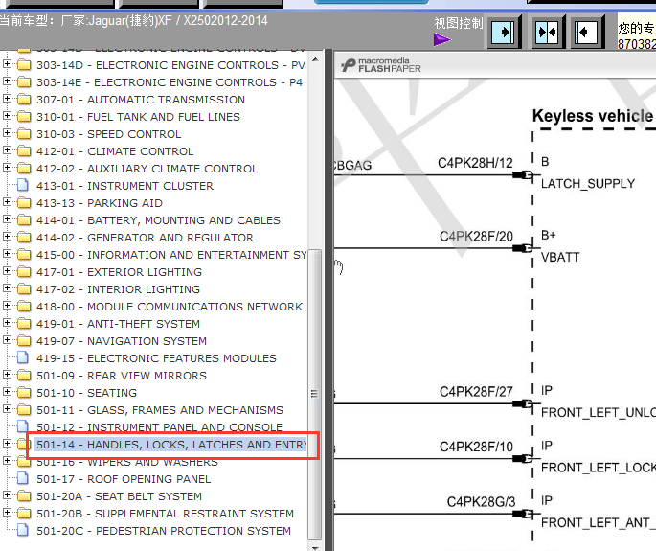Open 413-01 - Instrument Cluster document
The image size is (656, 551).
point(124,186)
